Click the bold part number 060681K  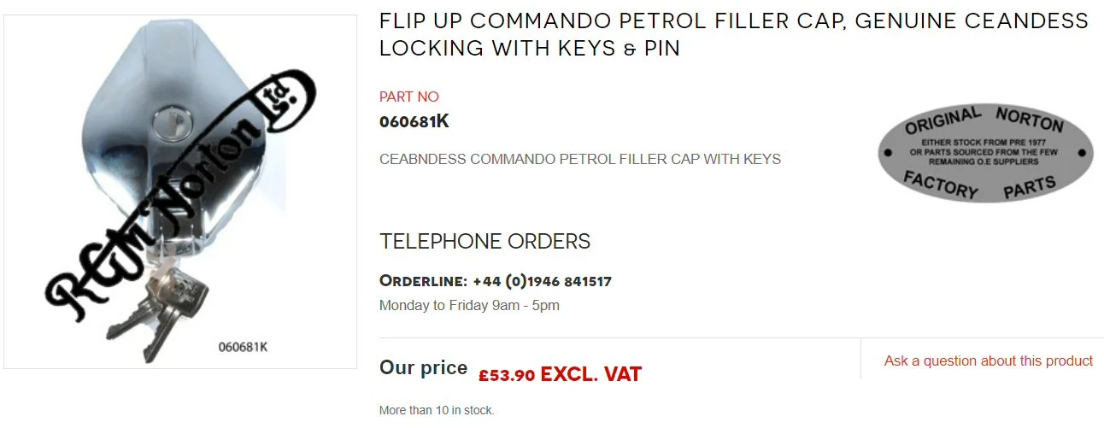(414, 121)
